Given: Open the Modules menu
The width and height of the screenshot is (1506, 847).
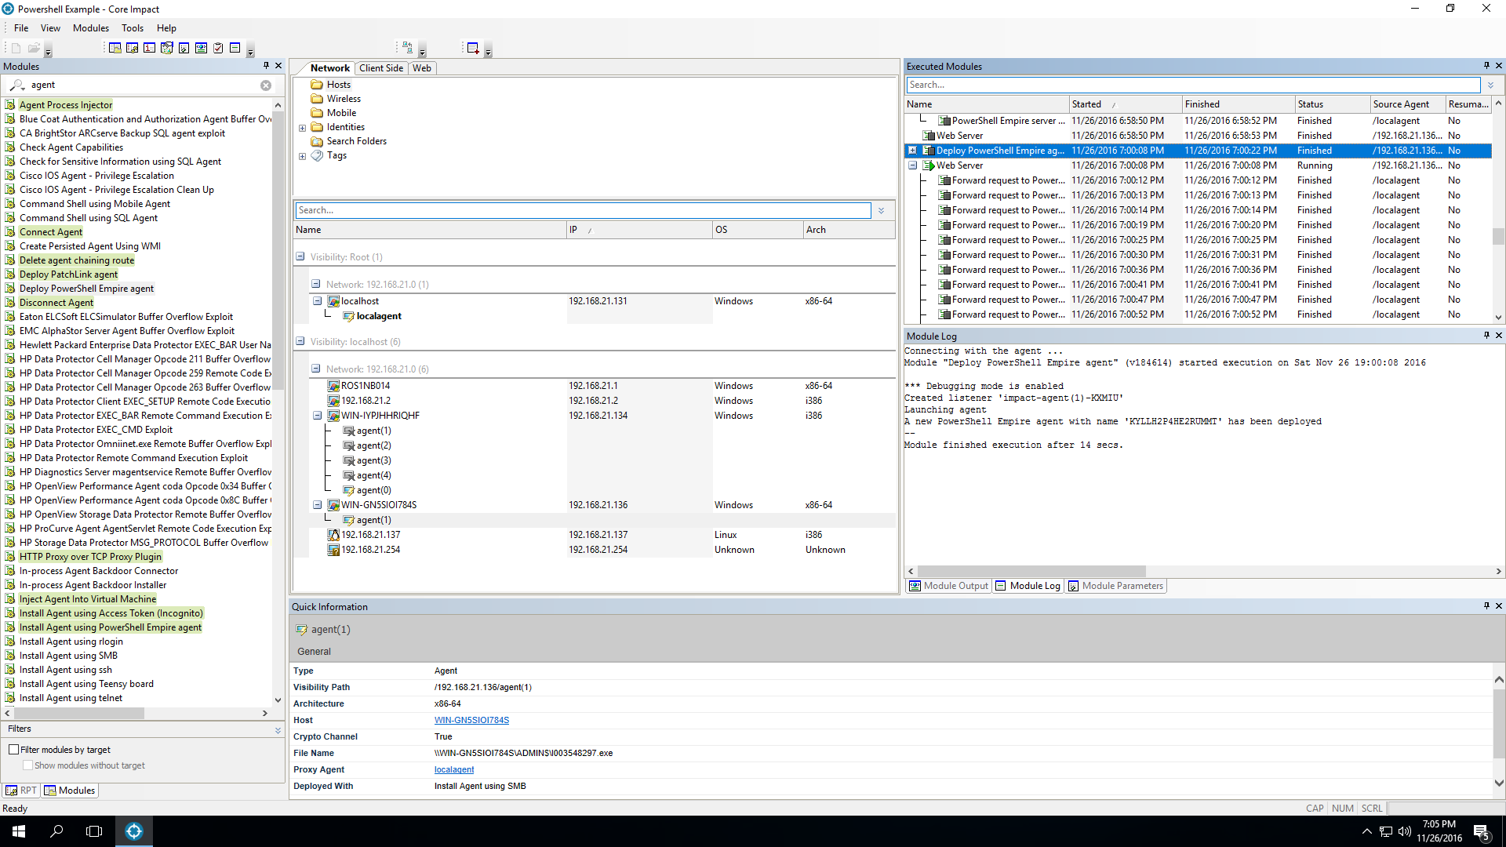Looking at the screenshot, I should pyautogui.click(x=91, y=28).
